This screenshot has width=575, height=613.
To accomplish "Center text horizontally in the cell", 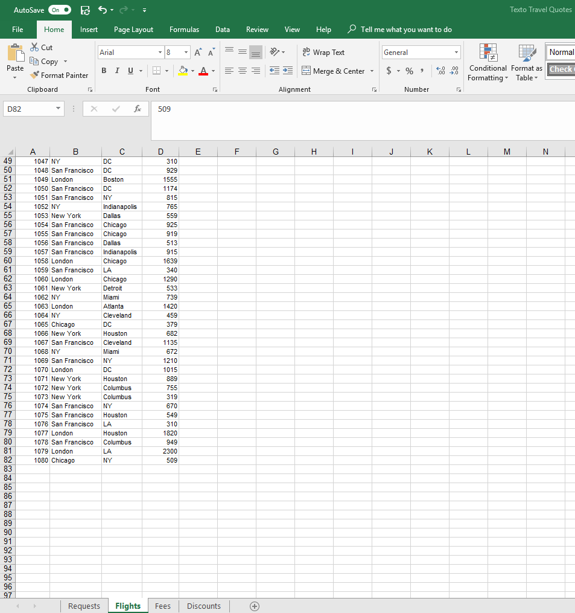I will pyautogui.click(x=243, y=71).
